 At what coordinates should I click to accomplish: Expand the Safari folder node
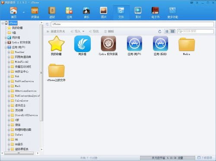(9, 135)
